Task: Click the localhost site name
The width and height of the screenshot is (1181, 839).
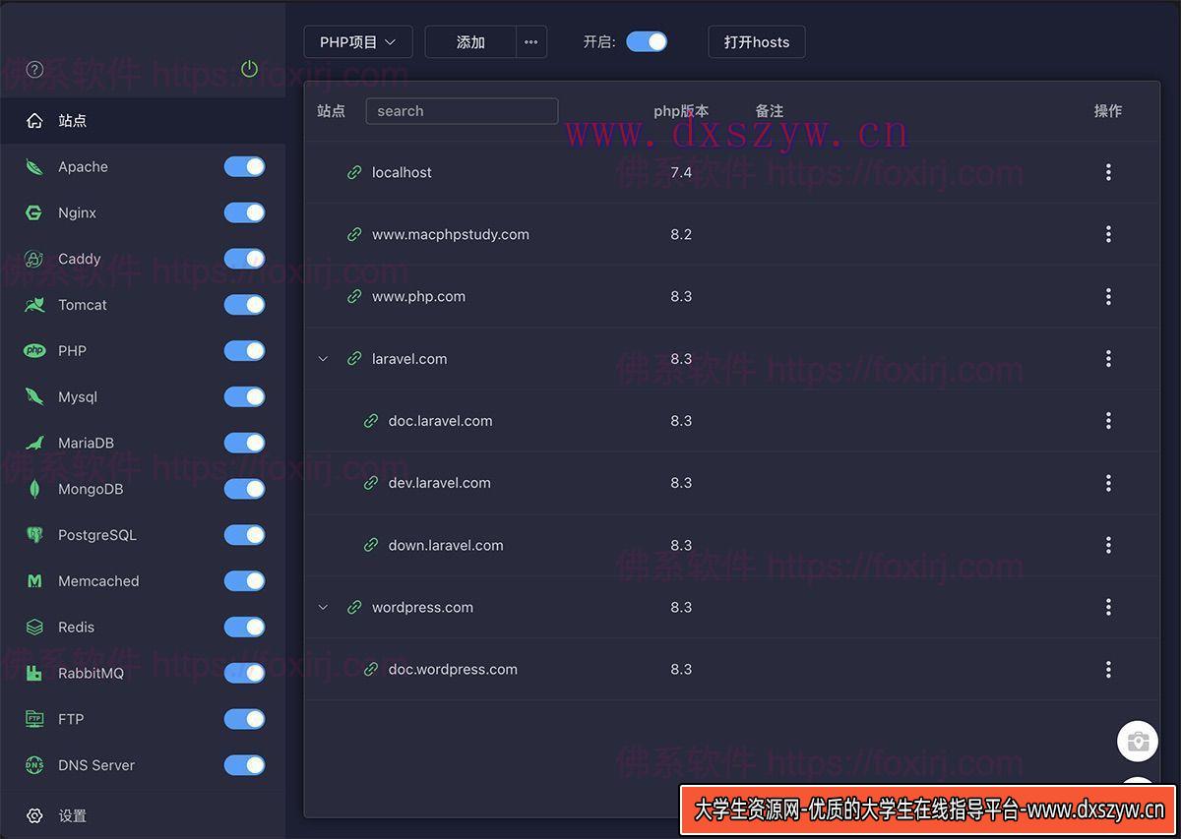Action: tap(402, 172)
